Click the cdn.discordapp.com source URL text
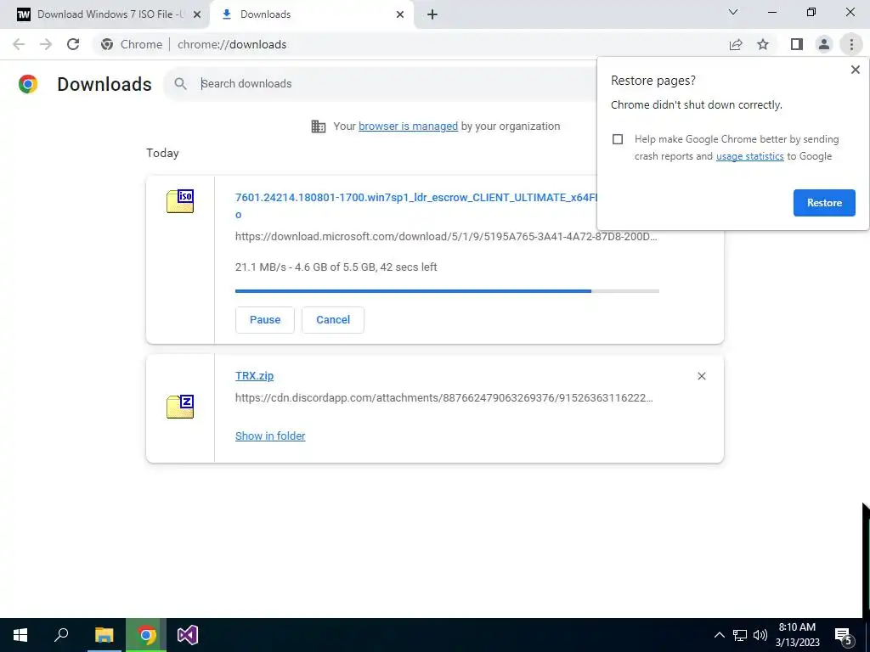The image size is (870, 652). click(443, 398)
